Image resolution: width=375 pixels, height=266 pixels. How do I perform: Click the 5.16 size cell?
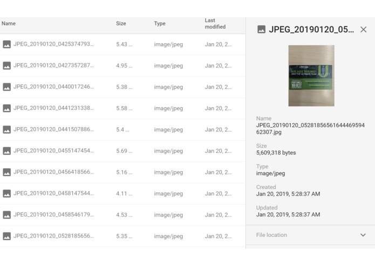coord(124,172)
